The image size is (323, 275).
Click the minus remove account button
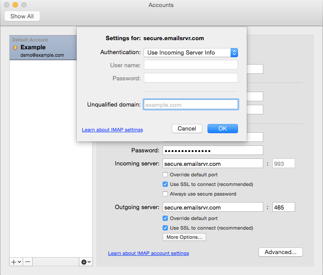[27, 262]
